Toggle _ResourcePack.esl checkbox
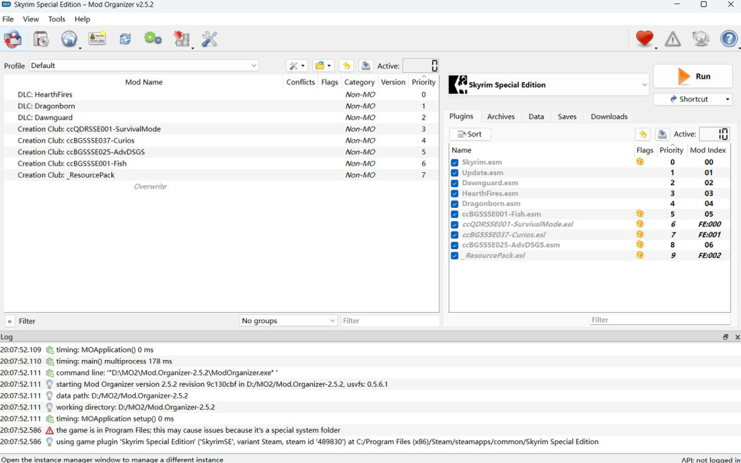This screenshot has width=741, height=463. point(455,256)
